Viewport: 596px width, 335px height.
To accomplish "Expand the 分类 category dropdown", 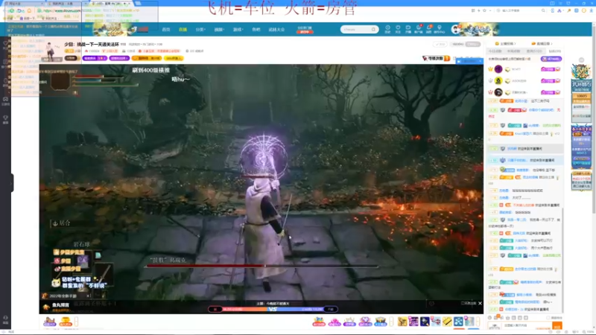I will 200,30.
